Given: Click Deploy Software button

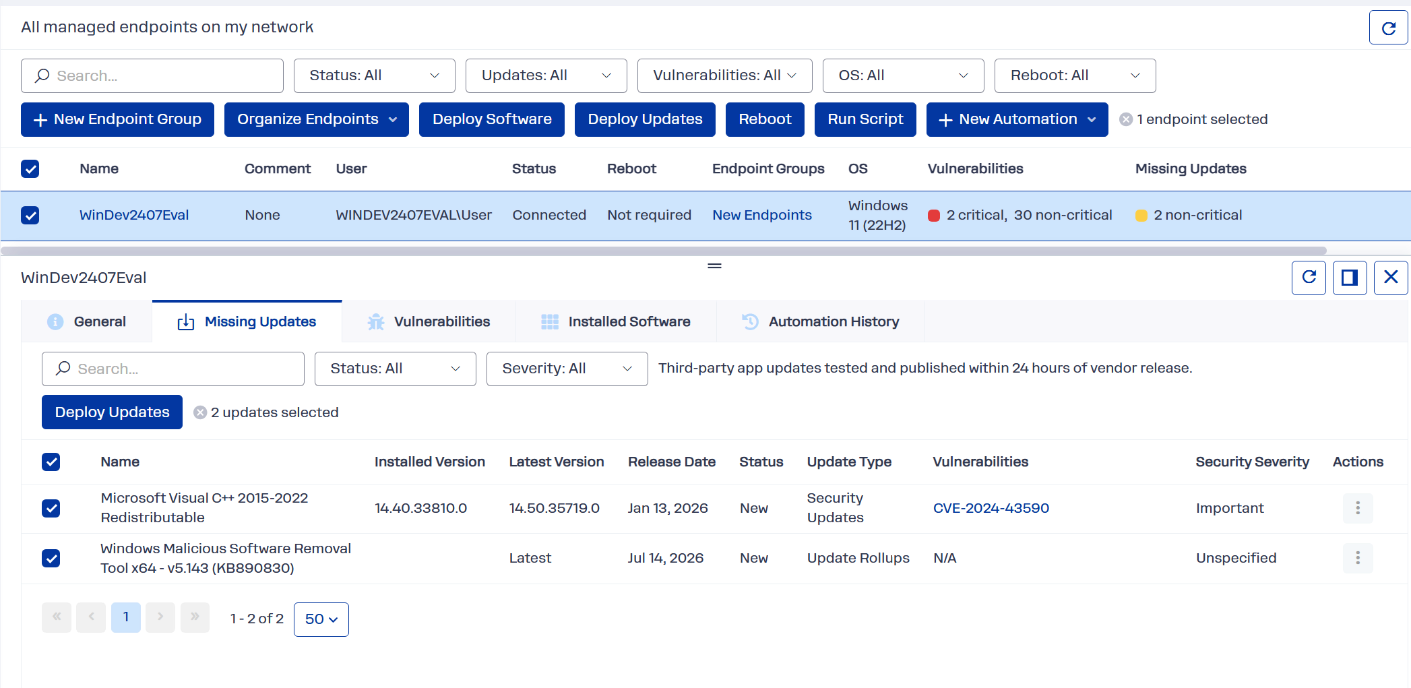Looking at the screenshot, I should pos(492,119).
